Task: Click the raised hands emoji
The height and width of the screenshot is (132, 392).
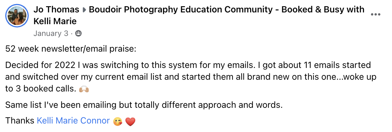Action: (84, 89)
